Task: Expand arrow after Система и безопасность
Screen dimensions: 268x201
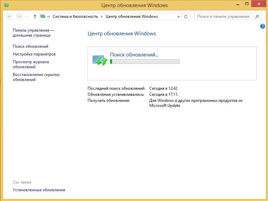Action: point(102,16)
